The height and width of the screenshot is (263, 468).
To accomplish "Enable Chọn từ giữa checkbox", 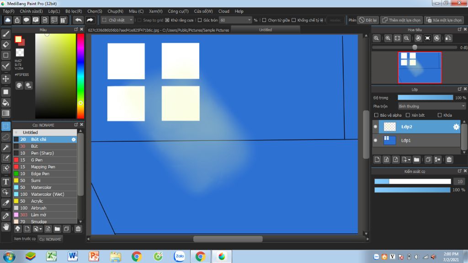I will (x=264, y=20).
